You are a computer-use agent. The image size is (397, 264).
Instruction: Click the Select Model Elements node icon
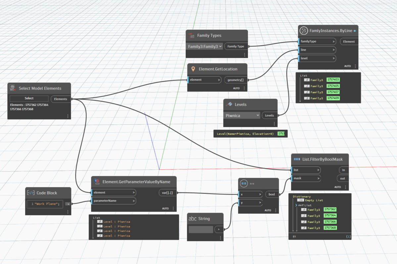(13, 88)
